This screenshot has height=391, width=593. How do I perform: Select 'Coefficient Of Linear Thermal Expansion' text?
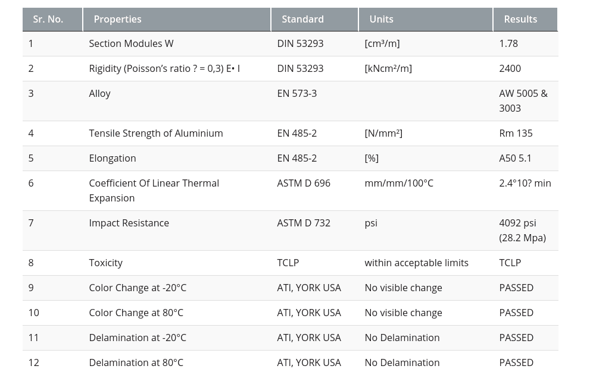click(x=154, y=190)
